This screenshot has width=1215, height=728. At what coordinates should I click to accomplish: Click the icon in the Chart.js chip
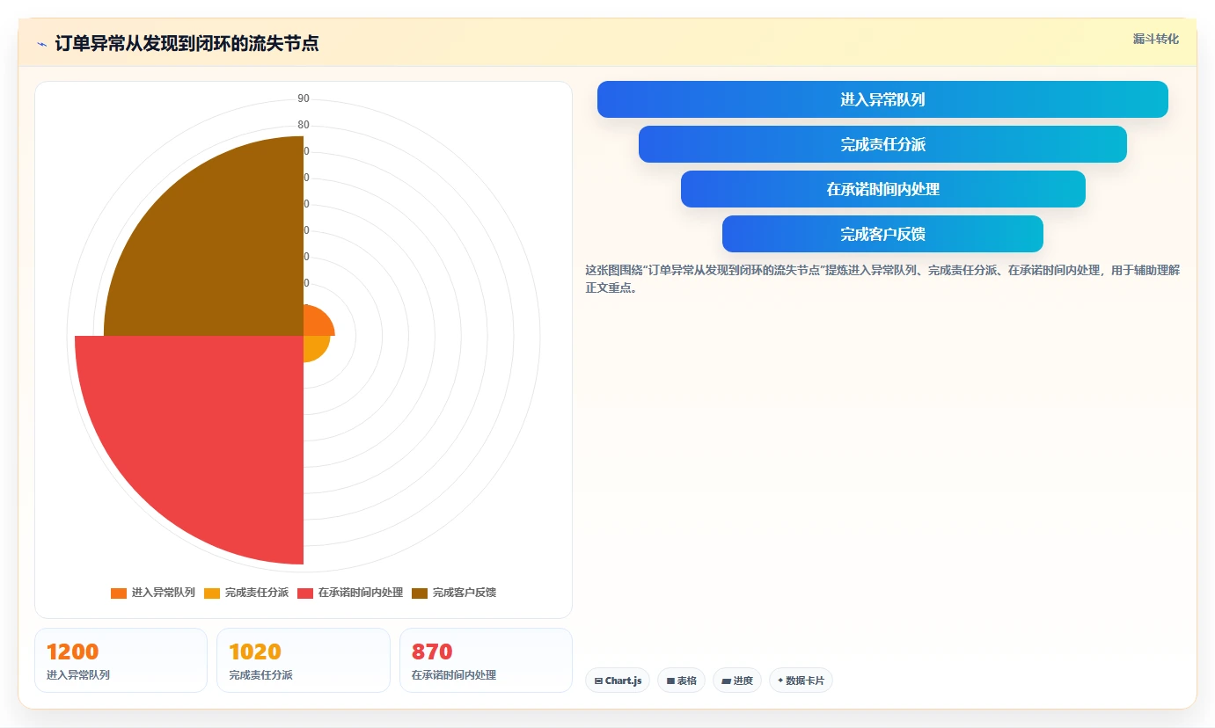point(598,681)
